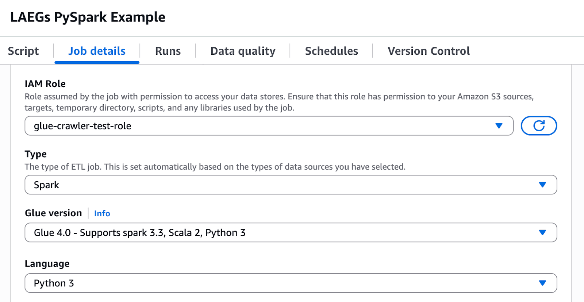
Task: Click the blue arrow in IAM Role field
Action: 499,126
